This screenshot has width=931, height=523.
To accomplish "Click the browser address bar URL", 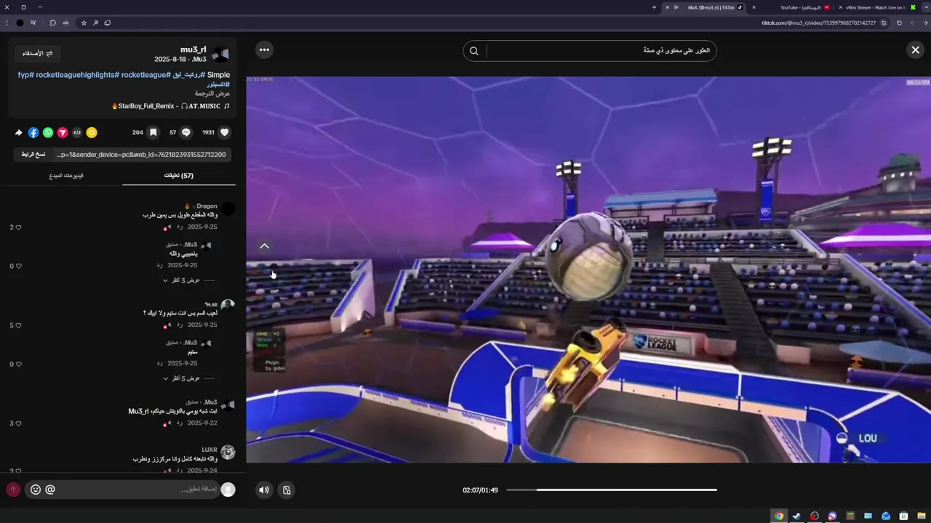I will coord(818,23).
